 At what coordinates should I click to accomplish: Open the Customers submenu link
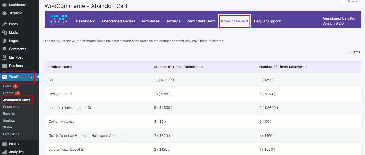[x=11, y=107]
